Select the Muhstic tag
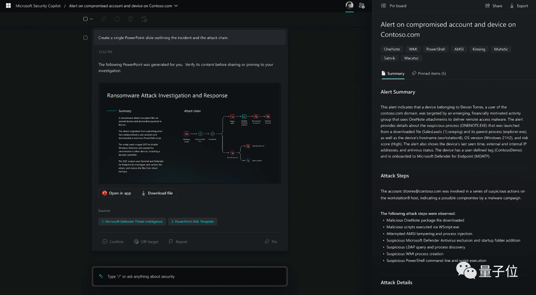This screenshot has height=295, width=536. click(x=501, y=49)
